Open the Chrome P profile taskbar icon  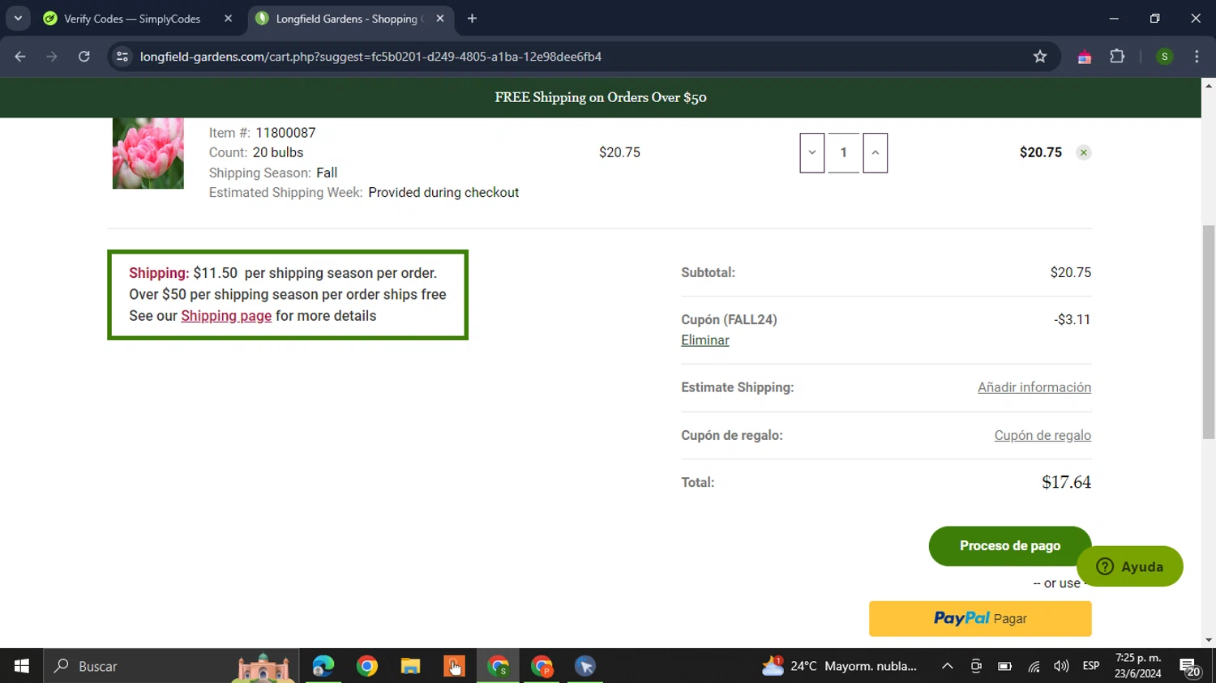(542, 666)
